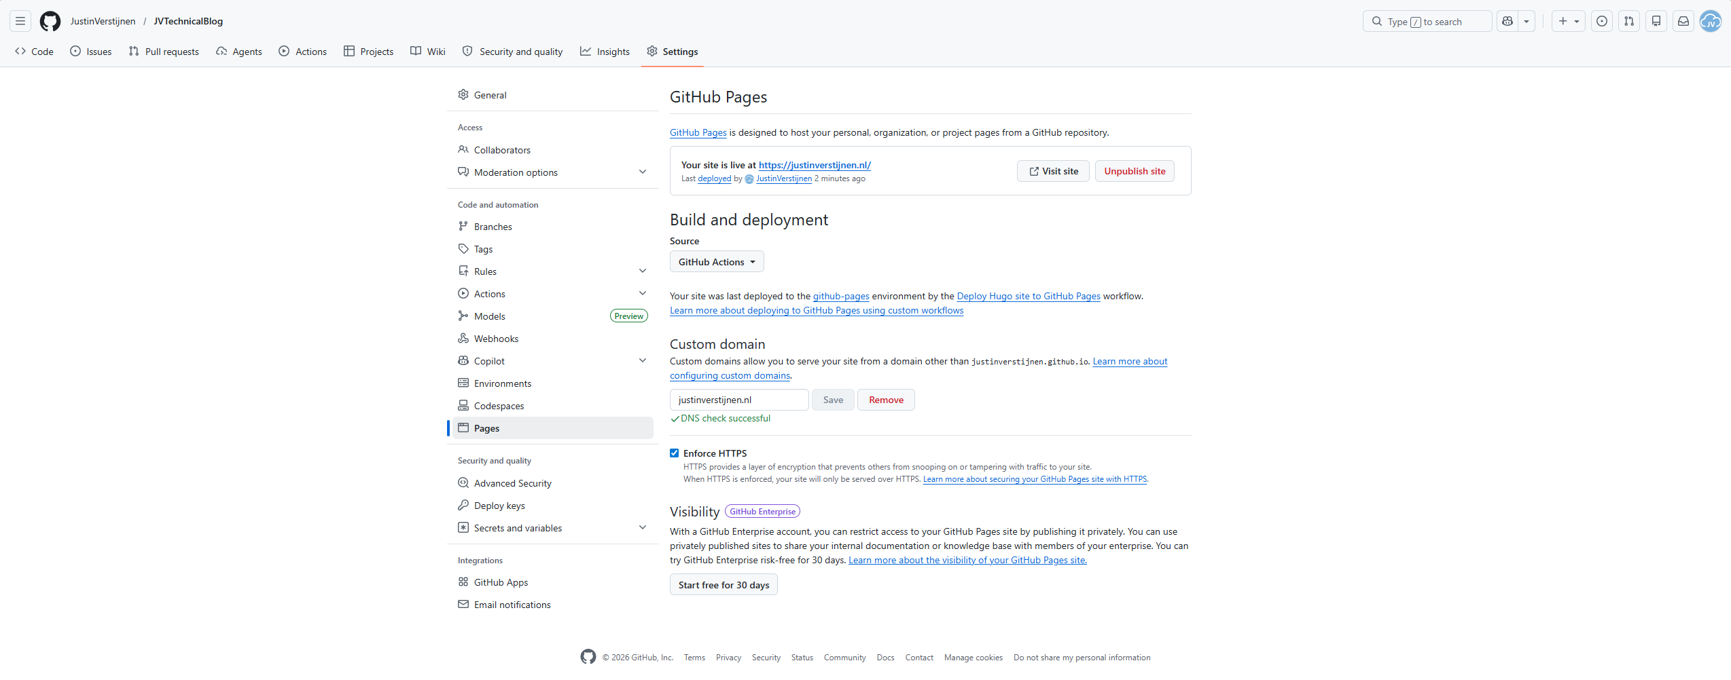Open Learn more about Pages site visibility link
This screenshot has height=680, width=1731.
(967, 560)
